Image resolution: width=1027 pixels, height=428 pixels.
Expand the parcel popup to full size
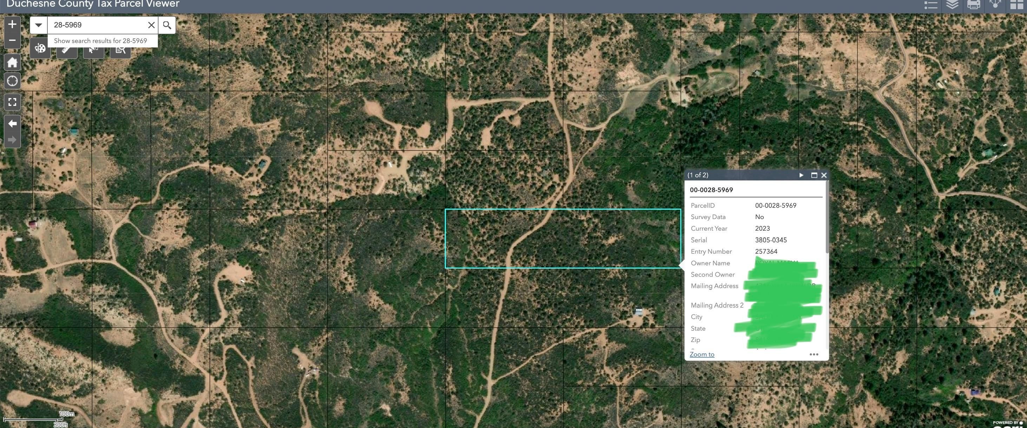(x=814, y=175)
